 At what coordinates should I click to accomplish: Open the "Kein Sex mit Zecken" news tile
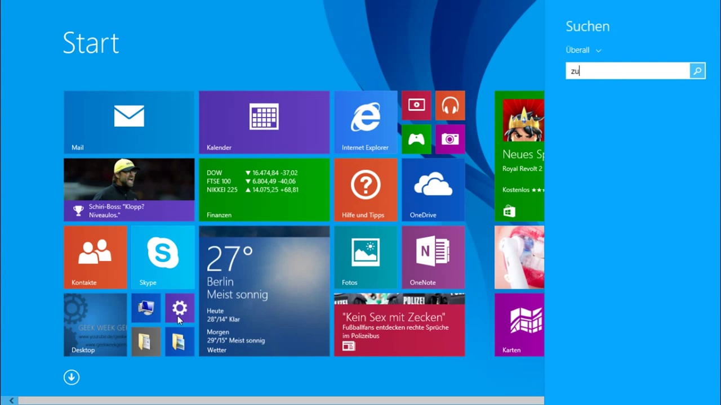tap(399, 325)
